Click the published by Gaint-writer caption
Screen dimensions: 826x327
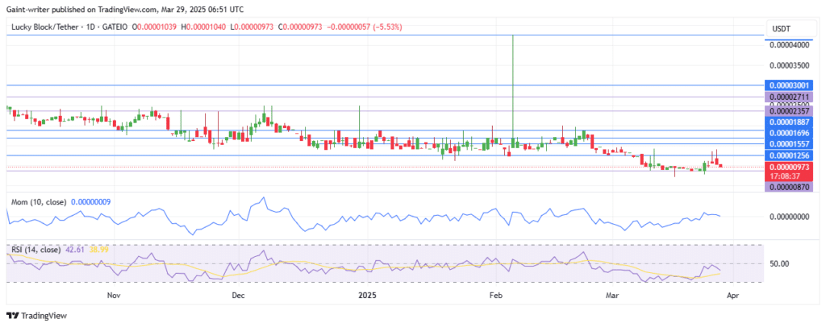coord(125,10)
